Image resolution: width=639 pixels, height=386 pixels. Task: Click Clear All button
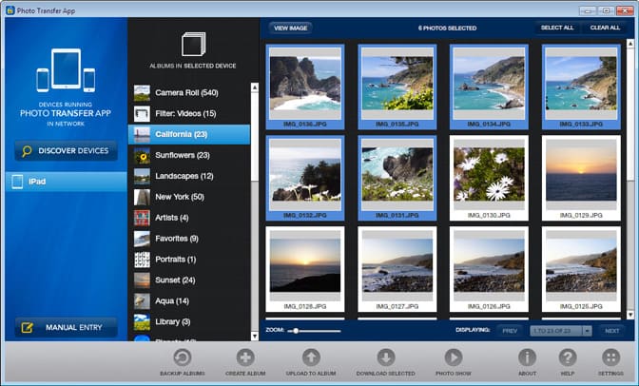(x=605, y=28)
